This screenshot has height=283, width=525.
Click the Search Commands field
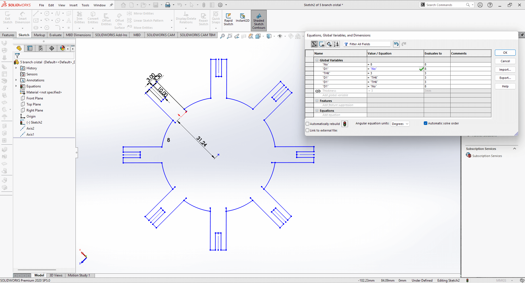(445, 5)
